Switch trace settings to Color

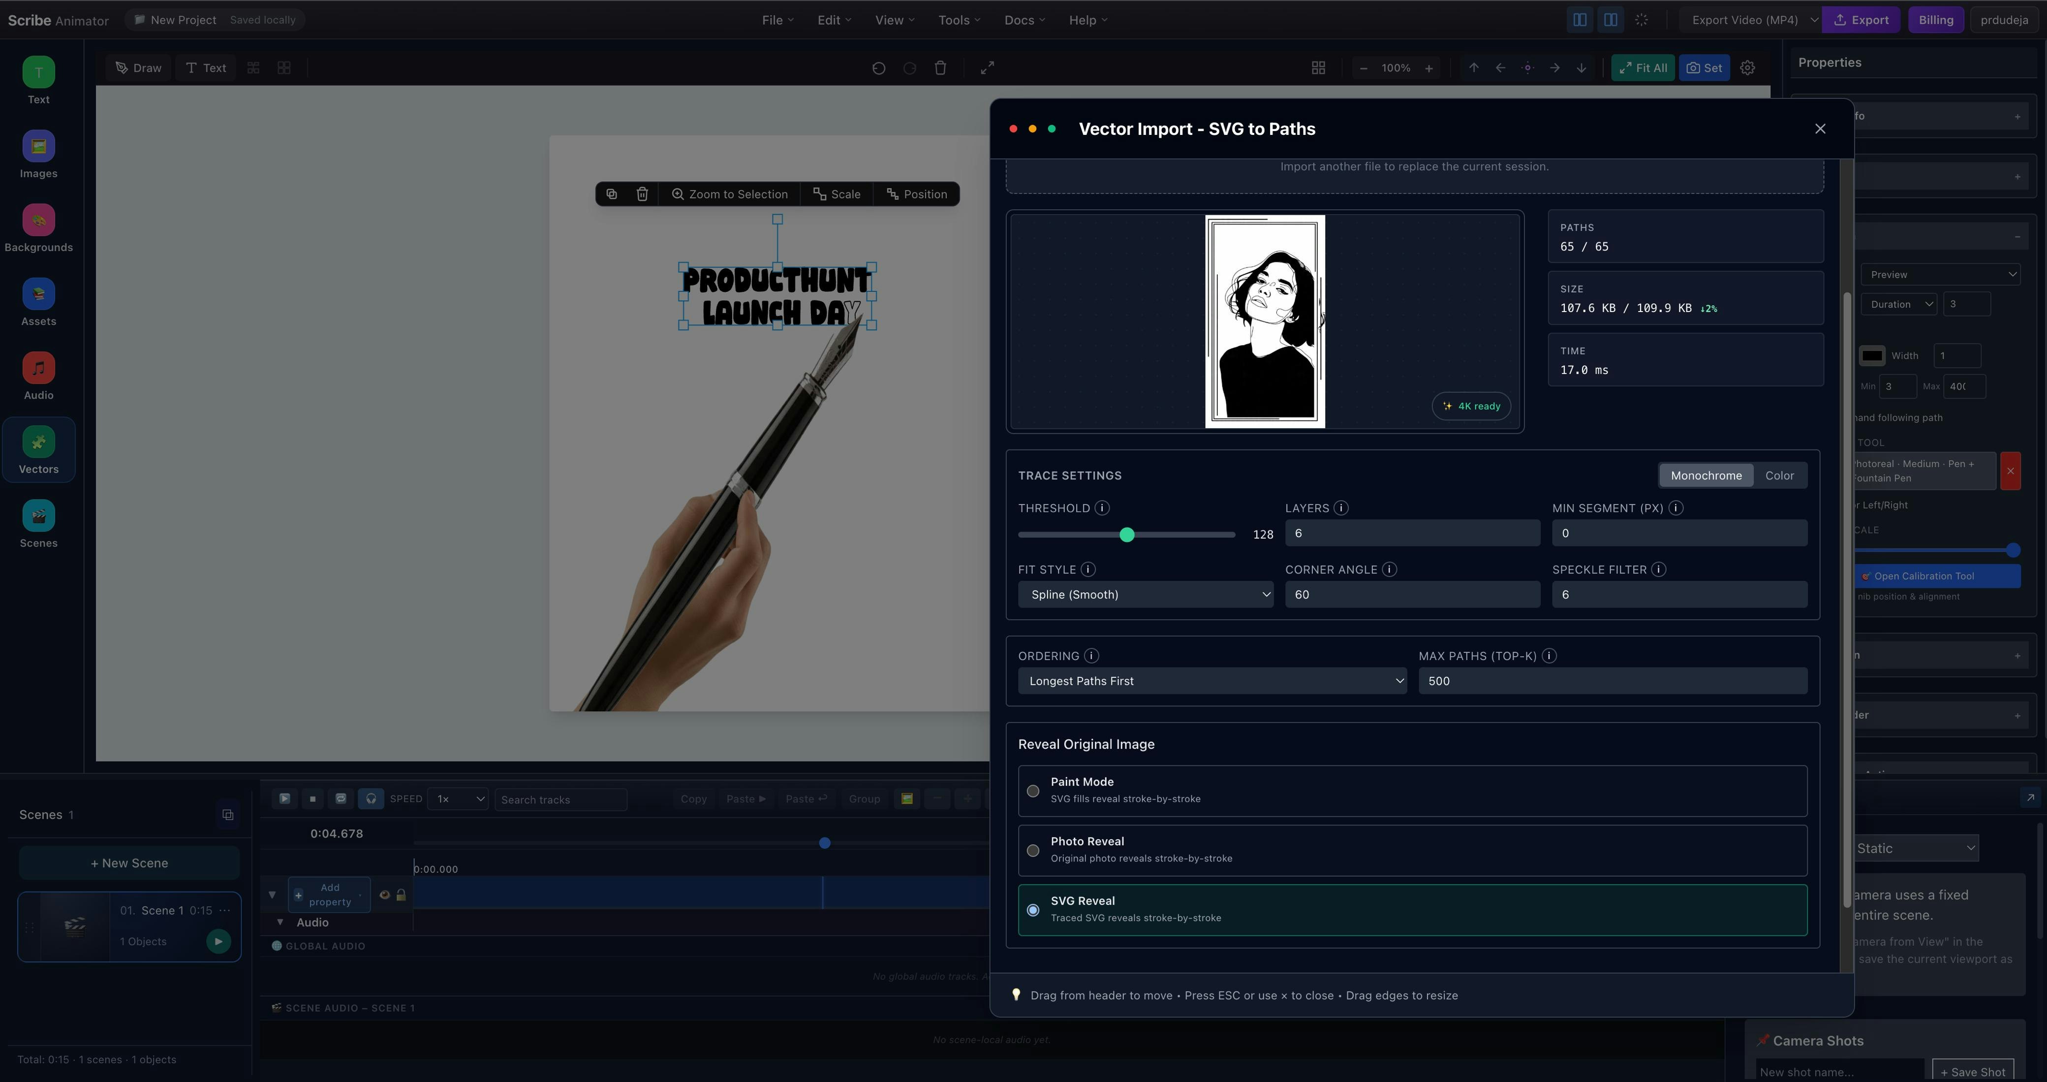[x=1779, y=476]
